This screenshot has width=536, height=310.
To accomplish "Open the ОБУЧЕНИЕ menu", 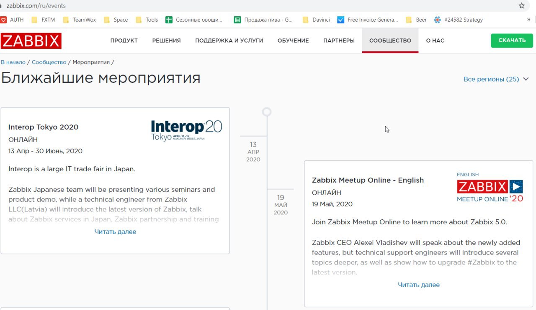I will point(293,41).
